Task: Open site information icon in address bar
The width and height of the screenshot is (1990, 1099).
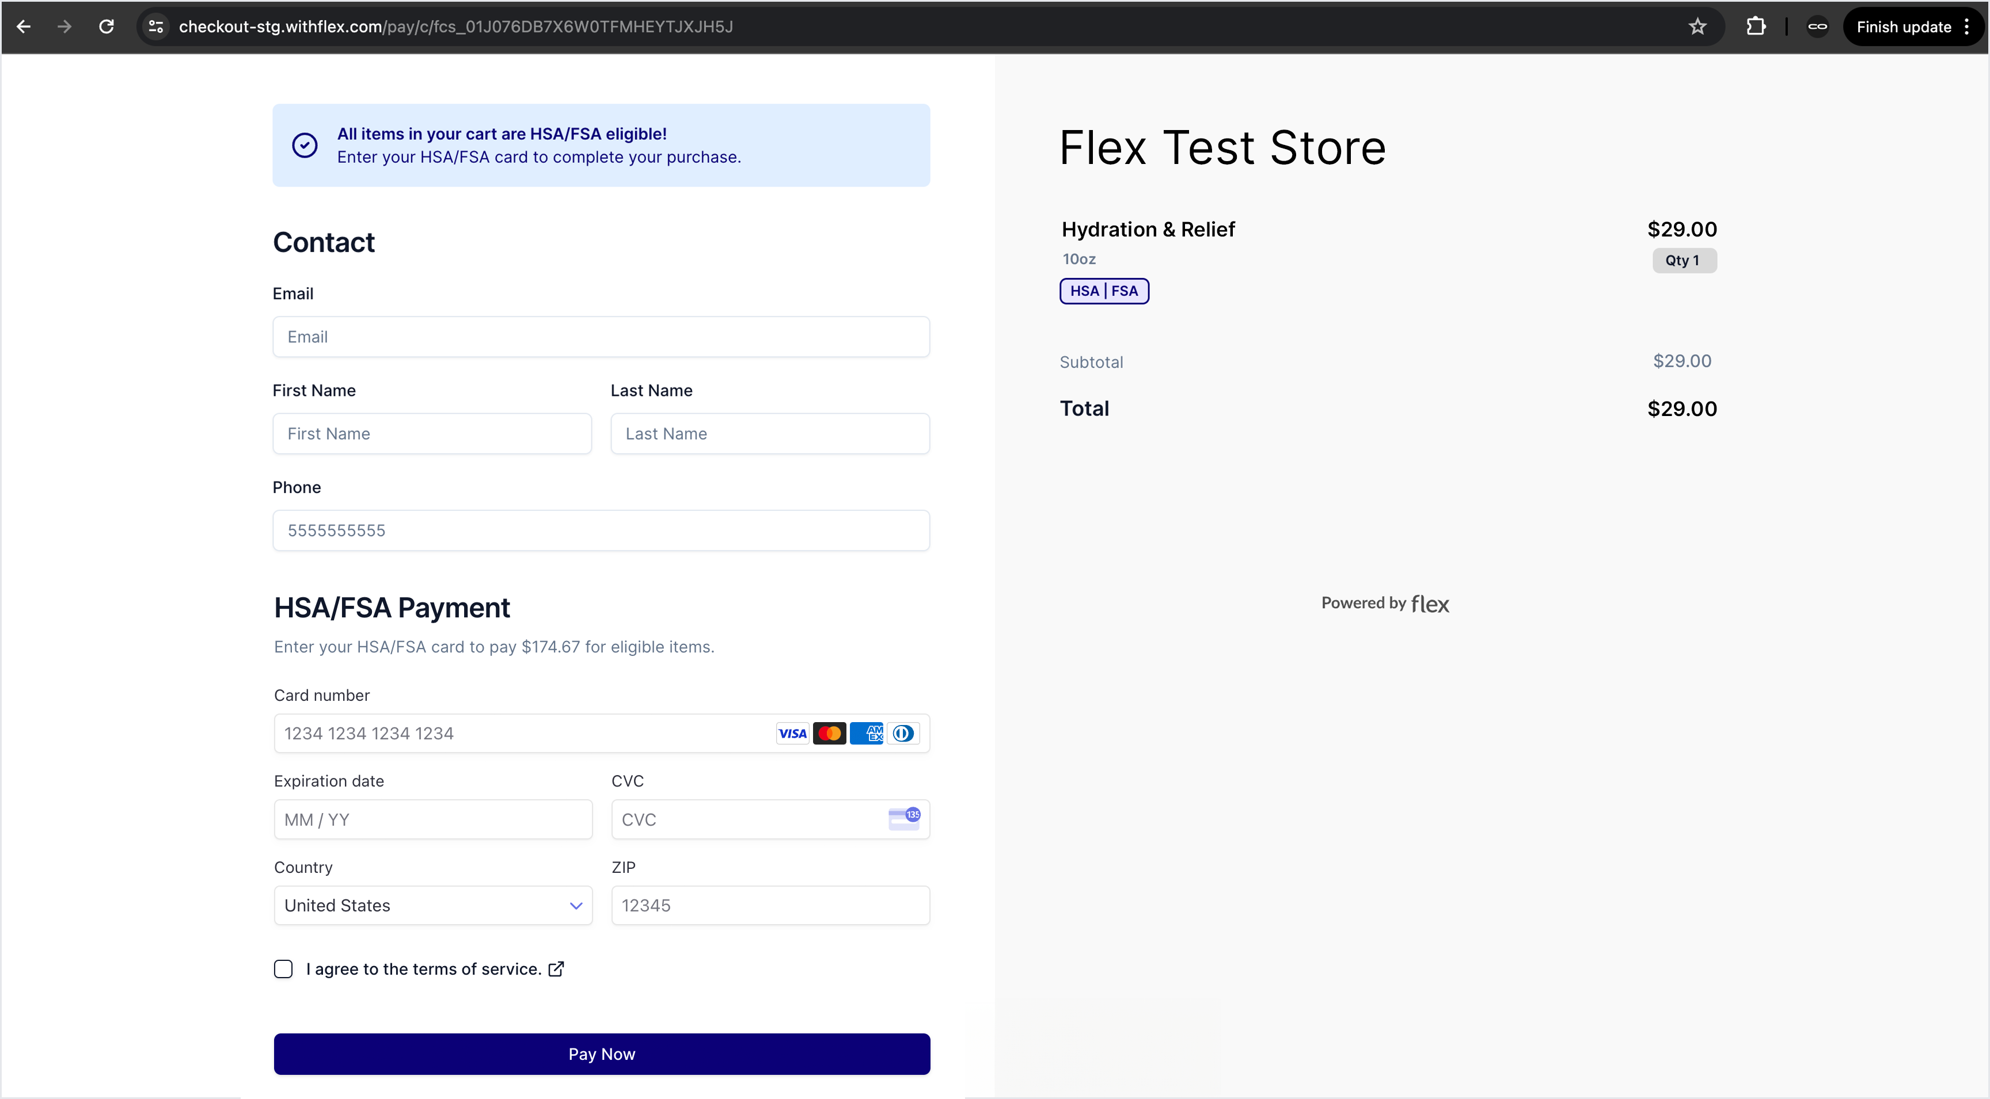Action: coord(156,27)
